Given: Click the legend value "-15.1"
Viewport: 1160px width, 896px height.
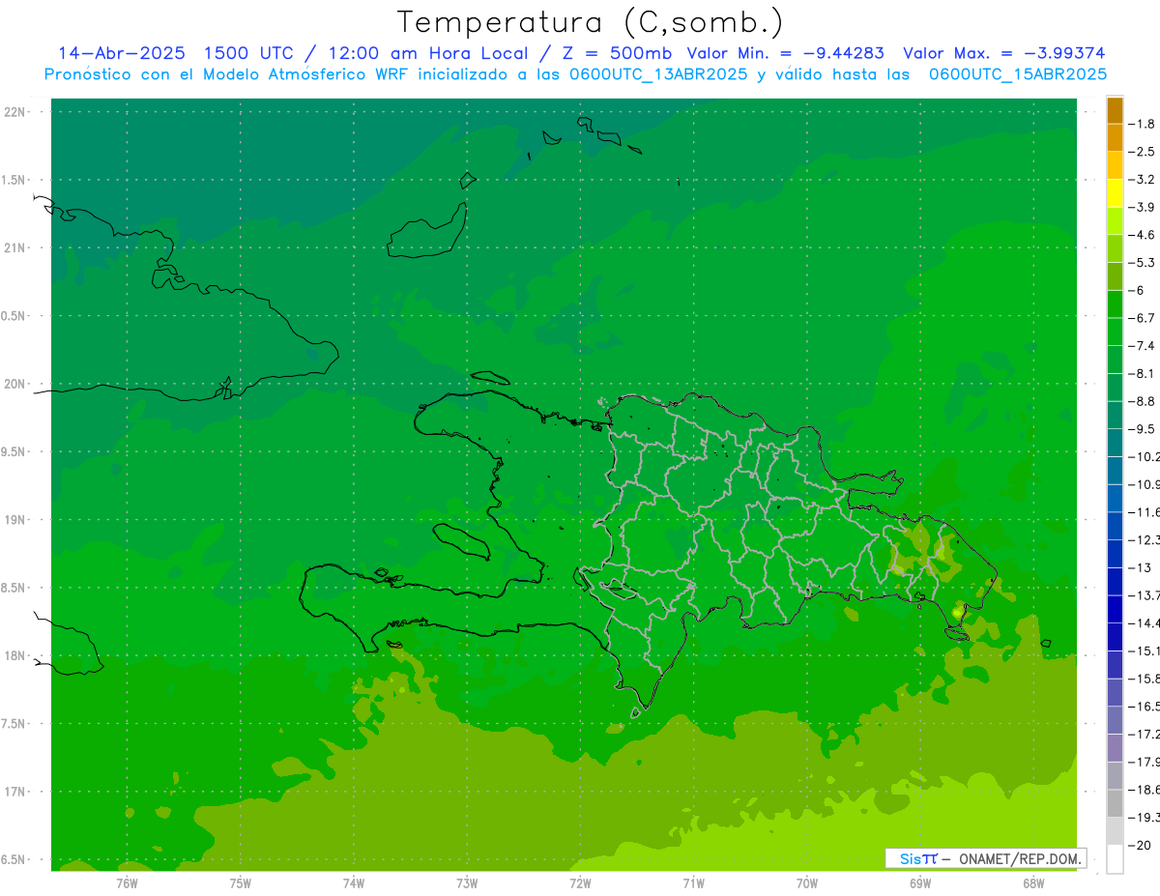Looking at the screenshot, I should (x=1144, y=650).
